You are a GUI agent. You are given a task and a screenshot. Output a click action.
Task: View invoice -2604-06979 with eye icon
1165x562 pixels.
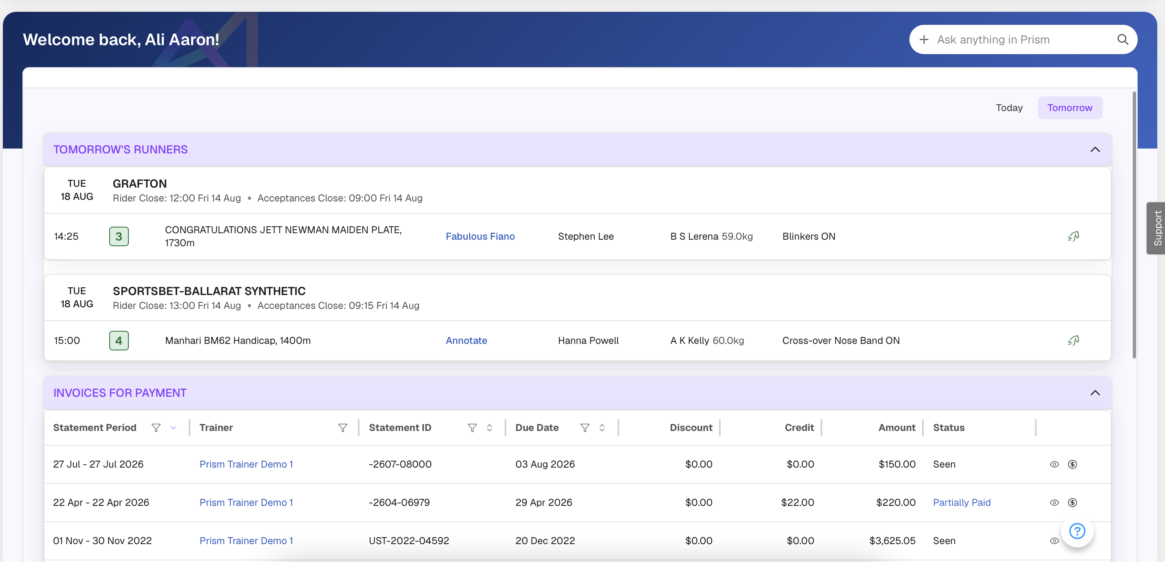tap(1054, 503)
